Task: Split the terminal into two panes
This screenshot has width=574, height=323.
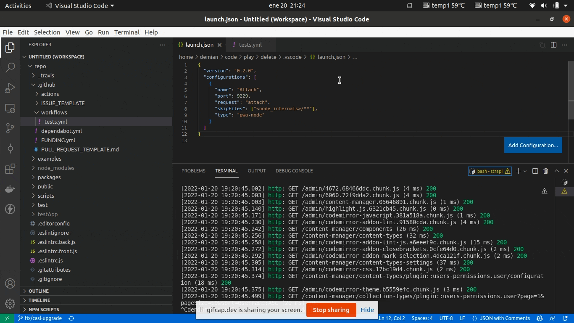Action: (x=535, y=171)
